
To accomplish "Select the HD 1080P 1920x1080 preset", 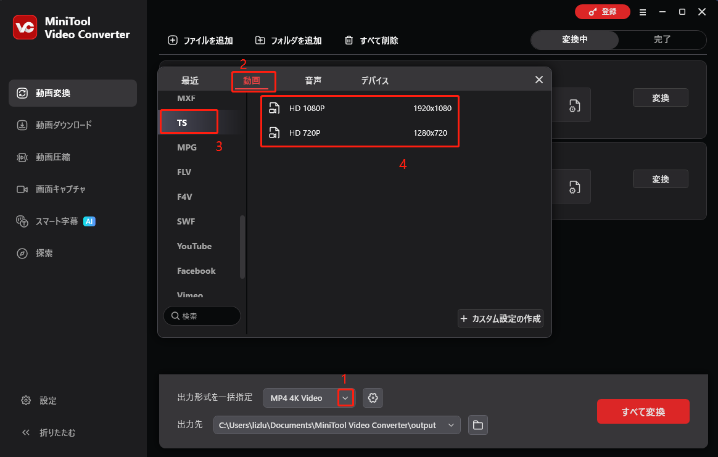I will point(360,108).
